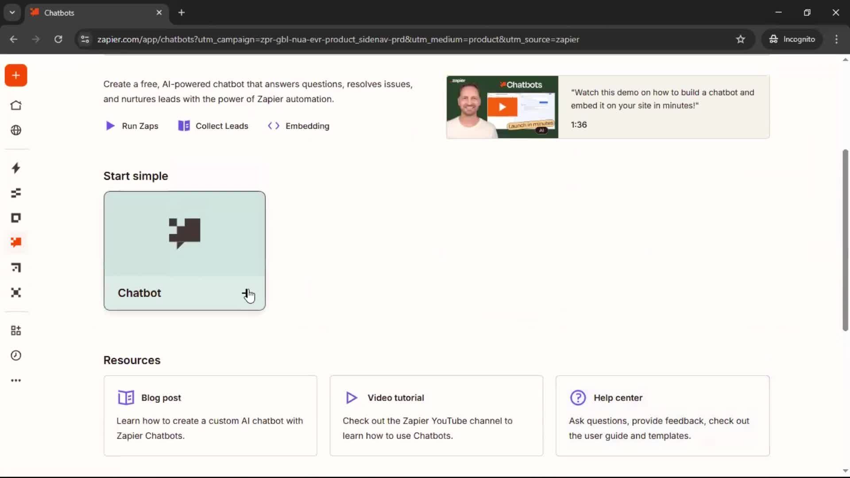Click the scrollbar down arrow
The height and width of the screenshot is (478, 850).
pos(845,471)
